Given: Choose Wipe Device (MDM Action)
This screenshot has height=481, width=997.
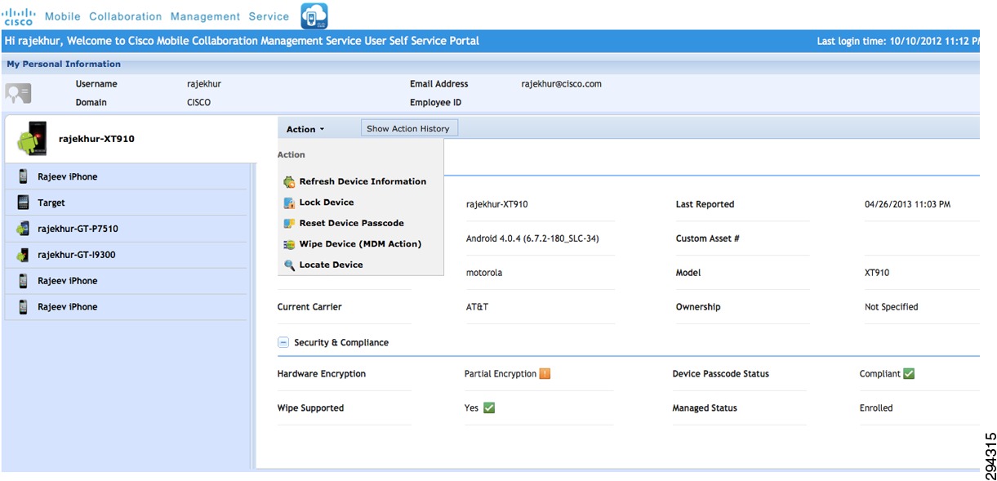Looking at the screenshot, I should tap(362, 244).
